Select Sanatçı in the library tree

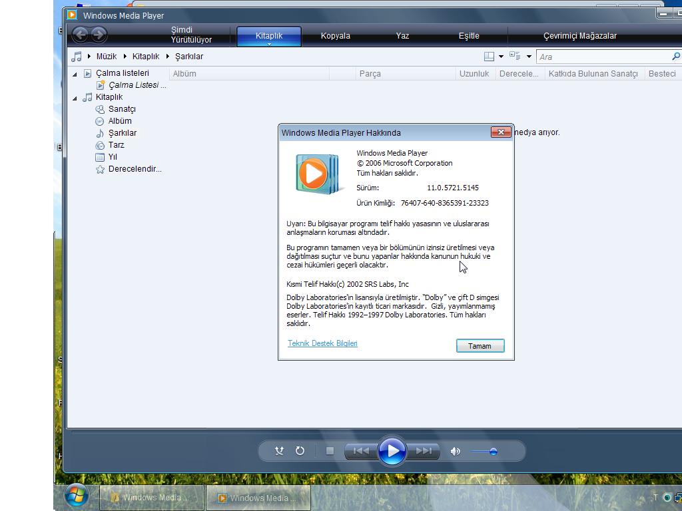click(x=122, y=109)
